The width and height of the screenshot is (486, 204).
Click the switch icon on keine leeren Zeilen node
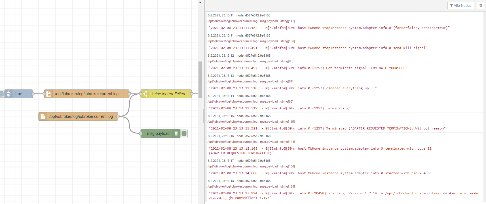(145, 94)
